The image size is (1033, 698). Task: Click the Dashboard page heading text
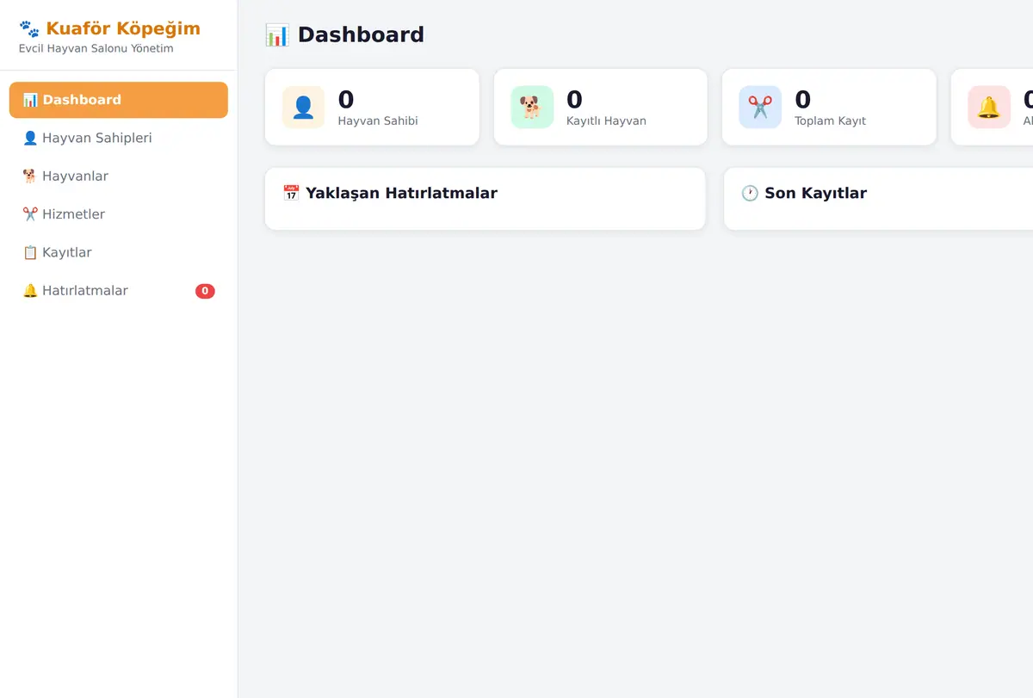click(x=361, y=35)
